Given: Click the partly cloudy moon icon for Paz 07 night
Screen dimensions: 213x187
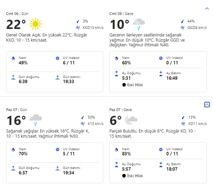Looking at the screenshot, I should 131,120.
